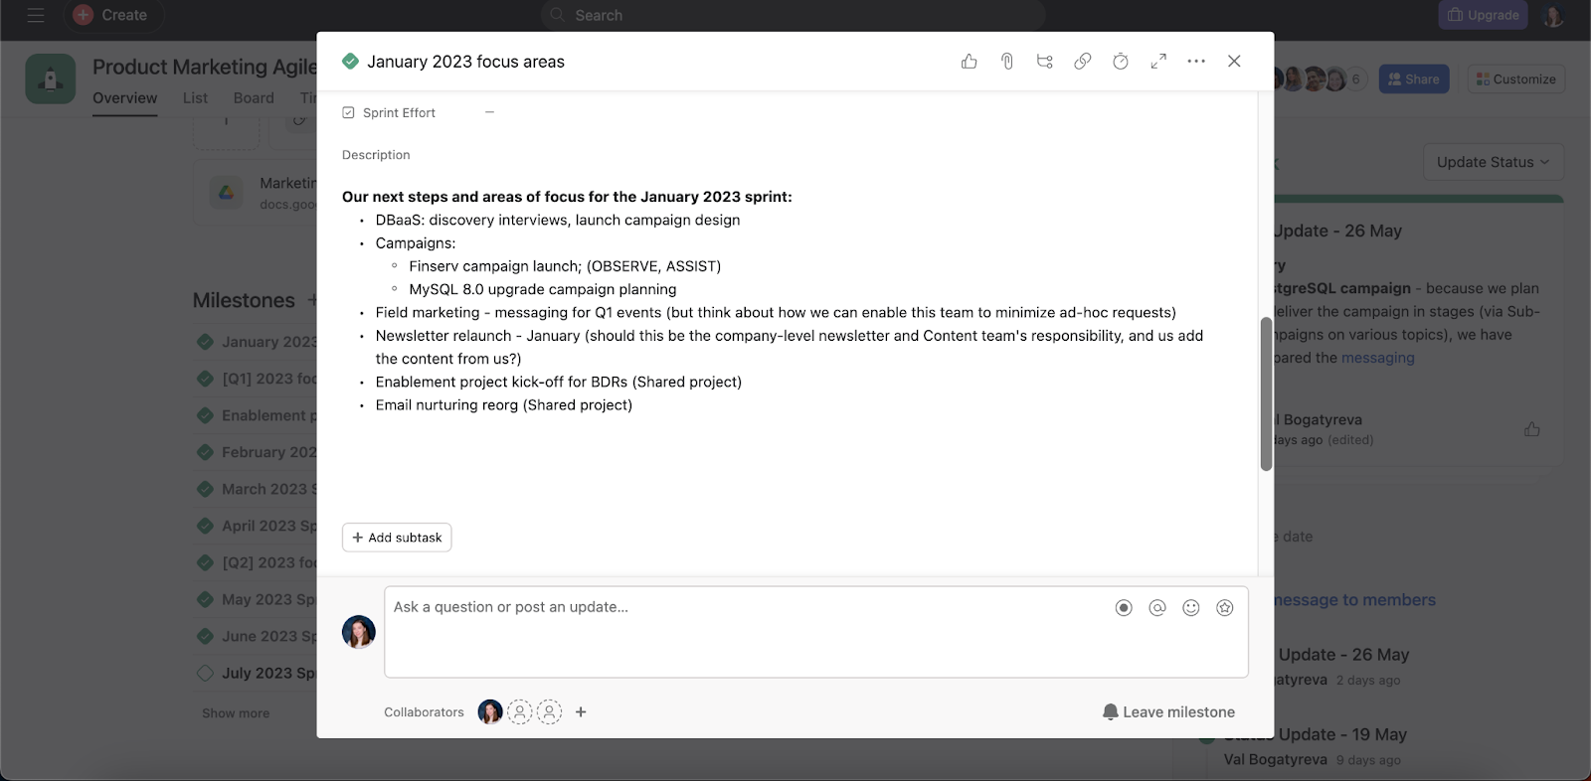Screen dimensions: 1591x781
Task: Click the modal vertical scrollbar thumb
Action: (x=1266, y=394)
